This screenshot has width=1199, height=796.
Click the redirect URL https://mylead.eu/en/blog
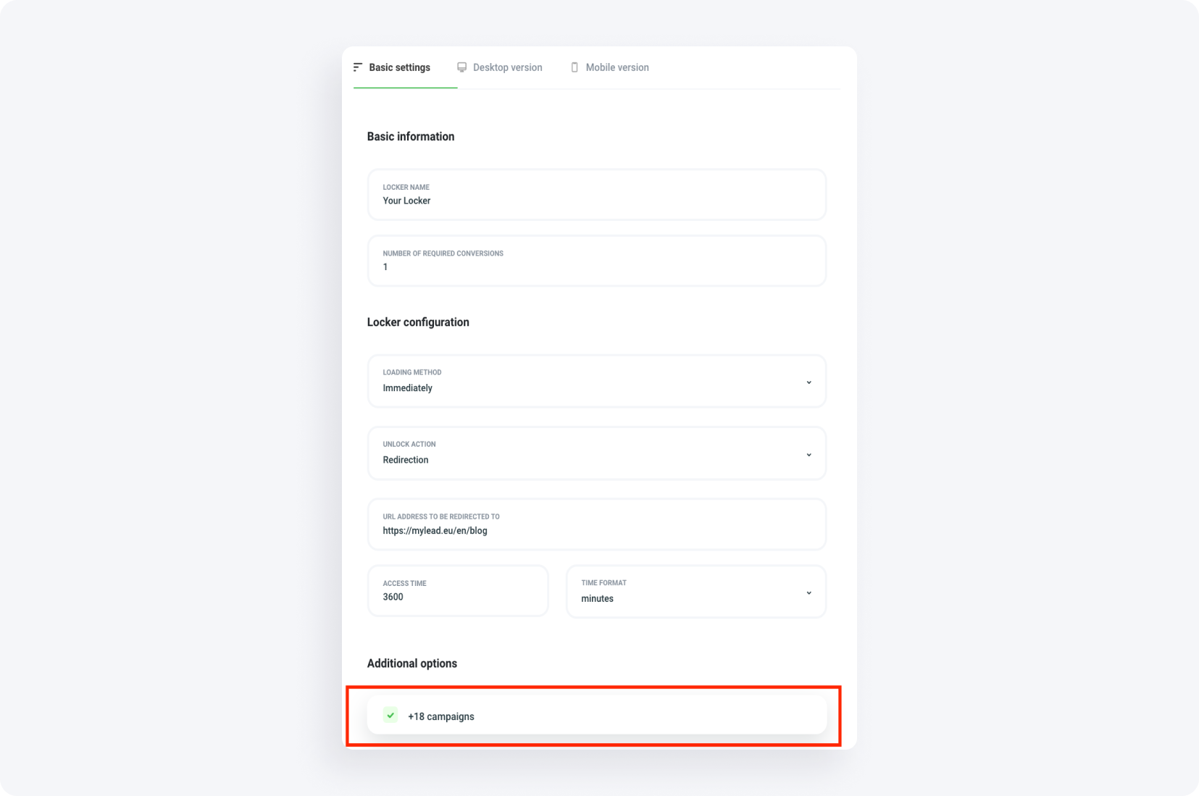tap(435, 530)
